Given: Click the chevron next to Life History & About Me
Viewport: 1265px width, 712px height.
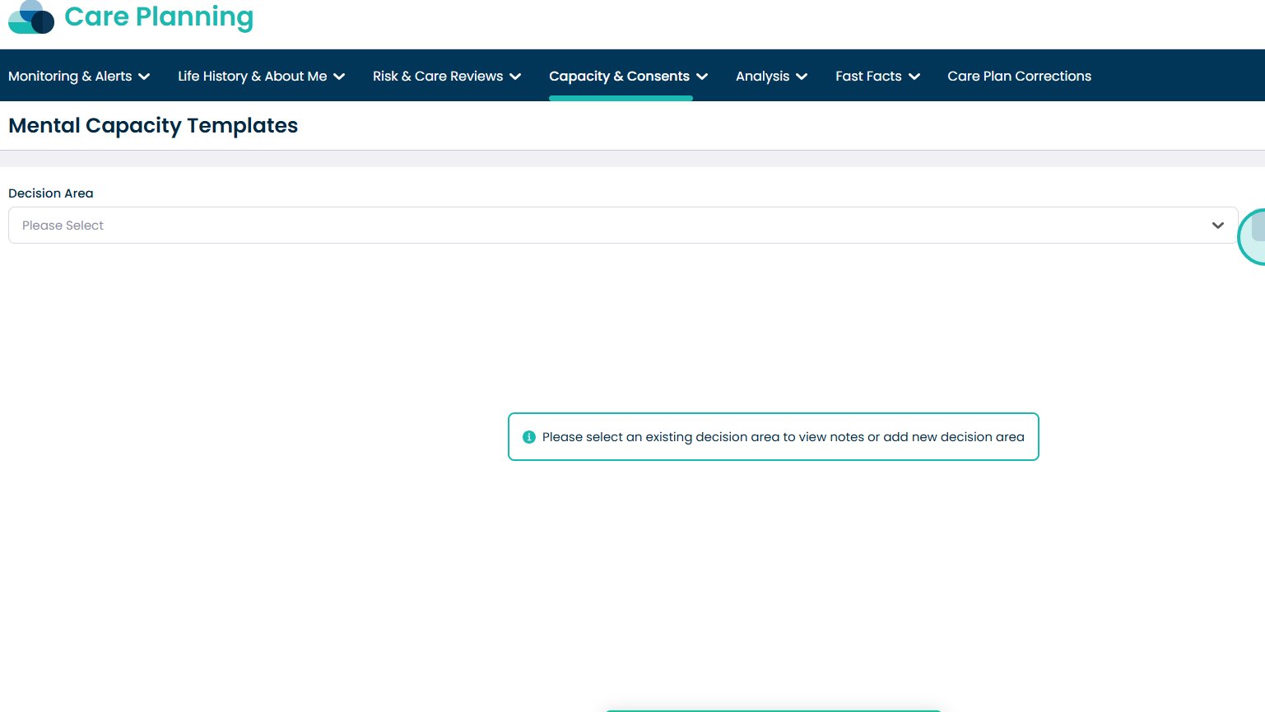Looking at the screenshot, I should click(x=339, y=77).
